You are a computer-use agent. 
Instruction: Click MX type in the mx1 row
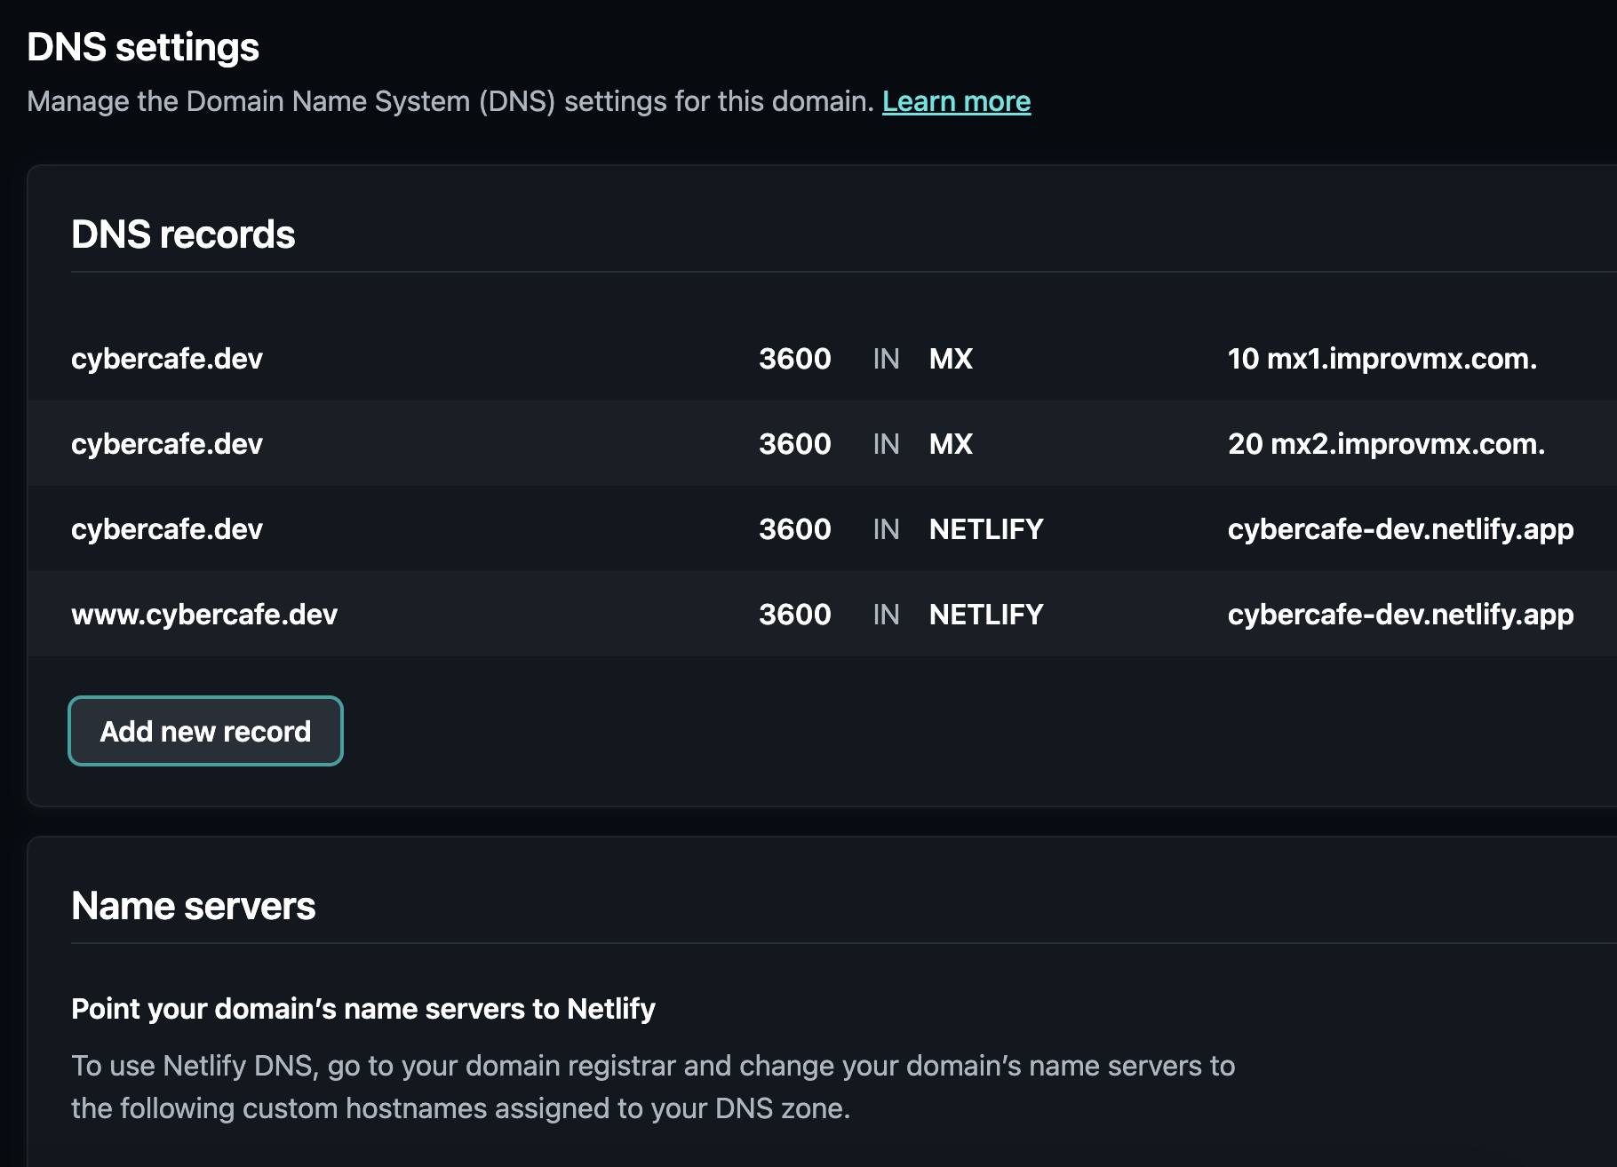951,359
